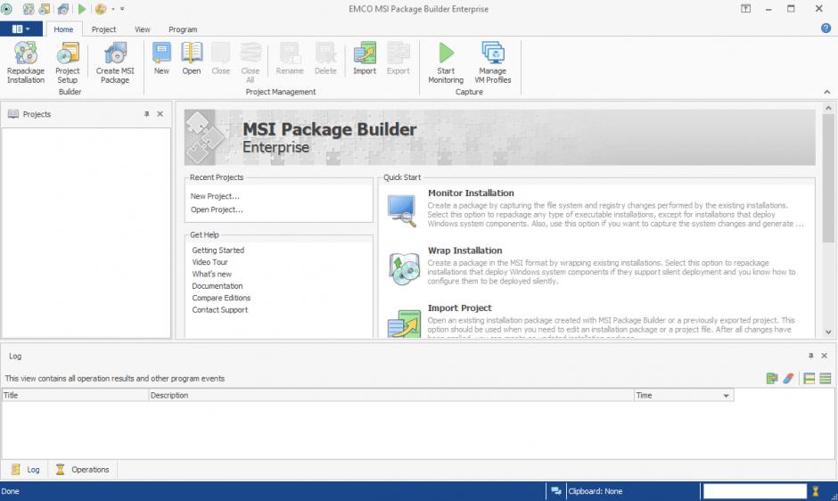The width and height of the screenshot is (838, 501).
Task: Click the Create MSI icon in the quick access toolbar
Action: (63, 9)
